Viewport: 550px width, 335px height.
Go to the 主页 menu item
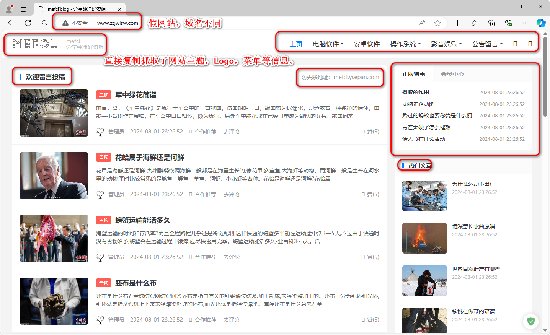pyautogui.click(x=296, y=44)
